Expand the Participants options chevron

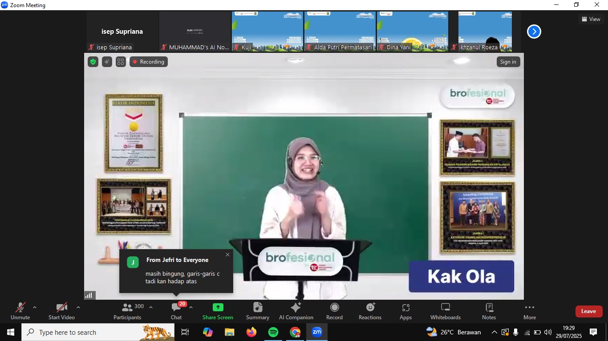click(x=151, y=307)
